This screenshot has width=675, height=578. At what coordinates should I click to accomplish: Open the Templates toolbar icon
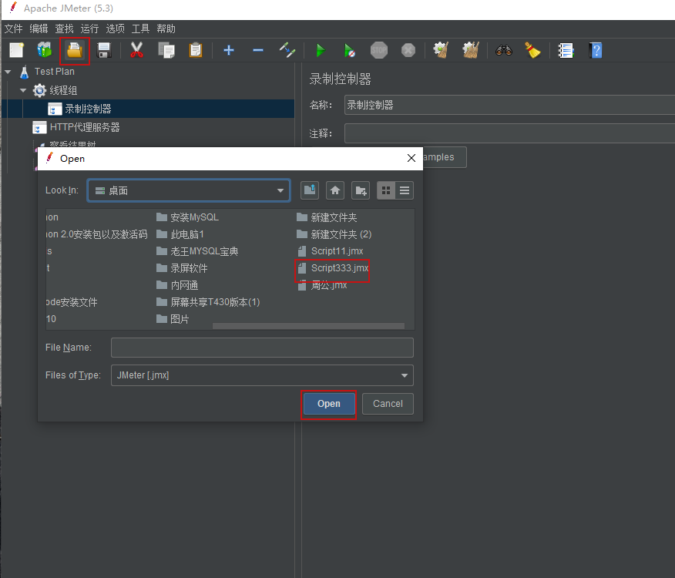pos(45,50)
